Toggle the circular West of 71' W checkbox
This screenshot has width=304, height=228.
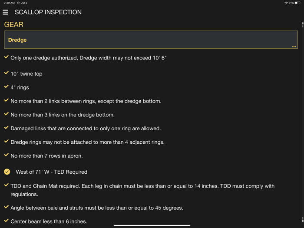[x=7, y=172]
